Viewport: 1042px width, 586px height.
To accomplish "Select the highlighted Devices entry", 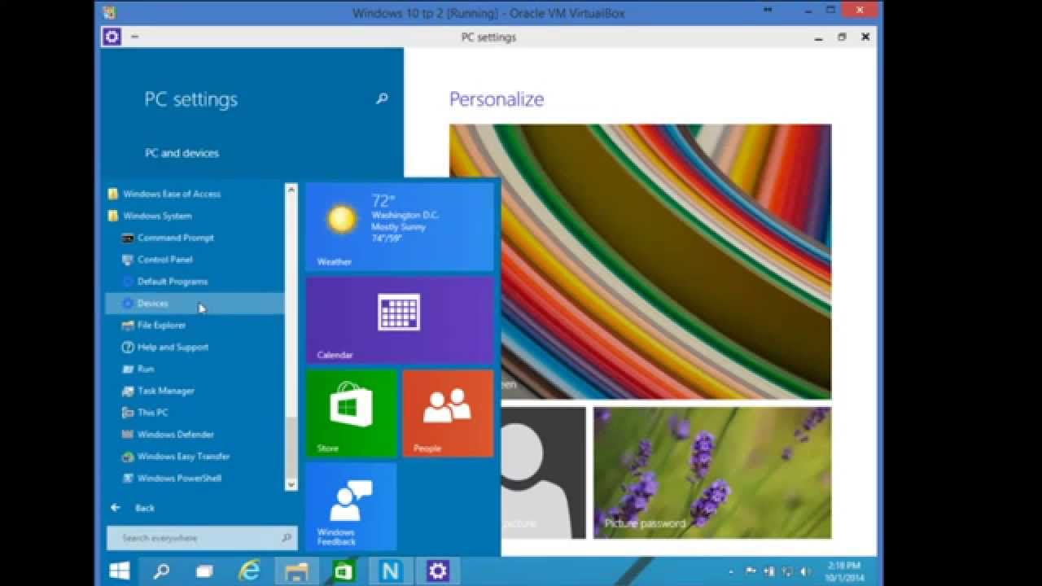I will tap(195, 304).
